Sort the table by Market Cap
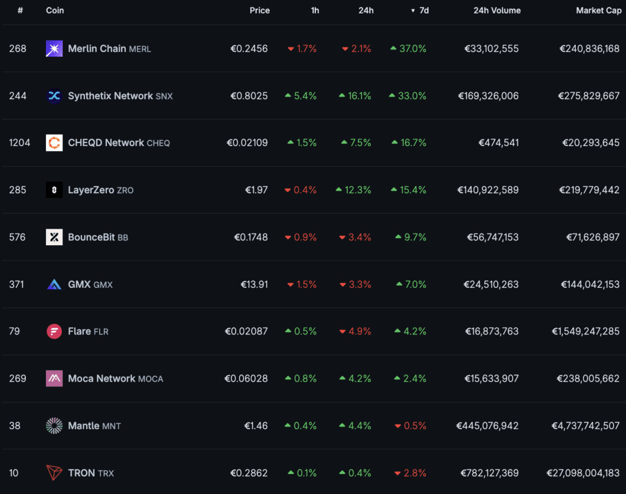The width and height of the screenshot is (626, 494). [x=598, y=10]
